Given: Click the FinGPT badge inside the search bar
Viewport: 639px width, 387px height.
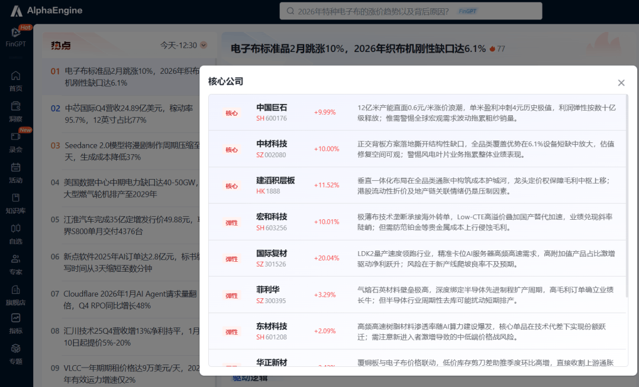Looking at the screenshot, I should [x=467, y=10].
